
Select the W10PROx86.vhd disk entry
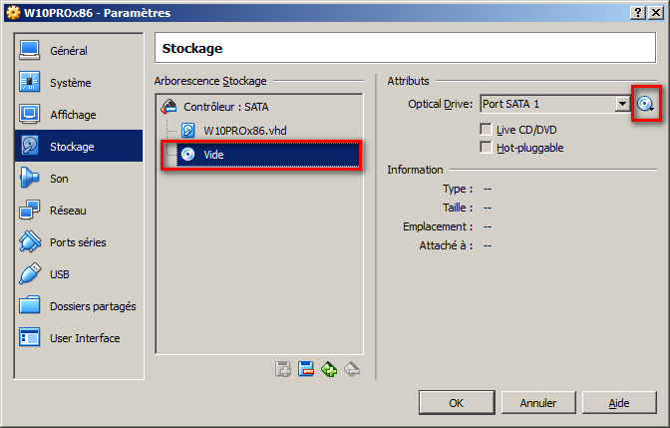(x=243, y=131)
